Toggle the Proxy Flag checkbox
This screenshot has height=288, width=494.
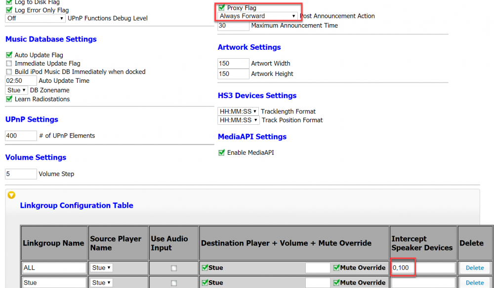pos(221,8)
